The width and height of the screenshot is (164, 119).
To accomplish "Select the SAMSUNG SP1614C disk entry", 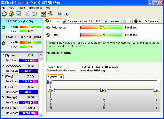I will click(22, 43).
